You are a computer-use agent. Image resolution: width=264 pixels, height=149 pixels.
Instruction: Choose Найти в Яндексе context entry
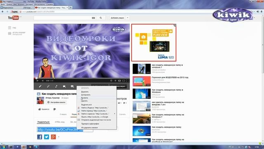pyautogui.click(x=97, y=108)
